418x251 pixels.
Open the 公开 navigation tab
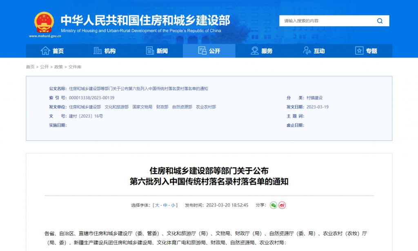click(209, 51)
